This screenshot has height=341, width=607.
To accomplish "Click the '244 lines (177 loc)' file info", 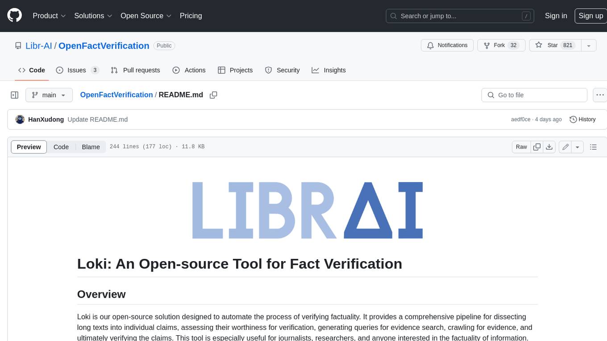I will pos(141,147).
